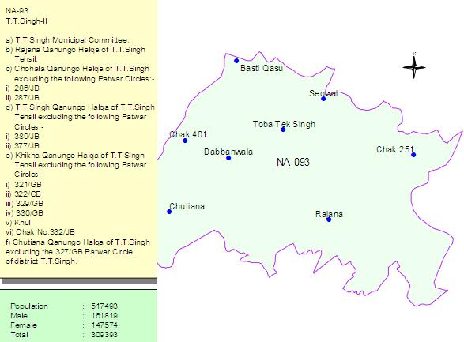Click the north arrow compass symbol
The height and width of the screenshot is (342, 464).
click(414, 66)
